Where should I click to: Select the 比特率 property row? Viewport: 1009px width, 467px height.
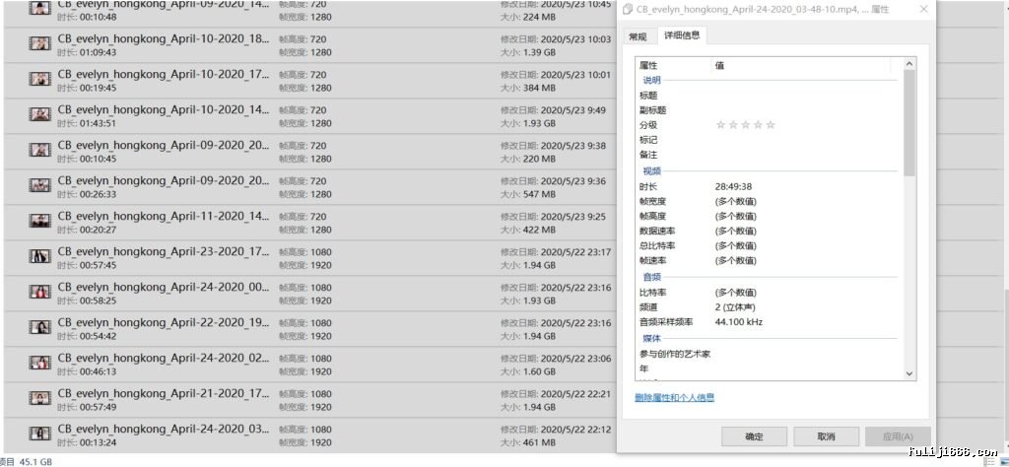pyautogui.click(x=769, y=292)
